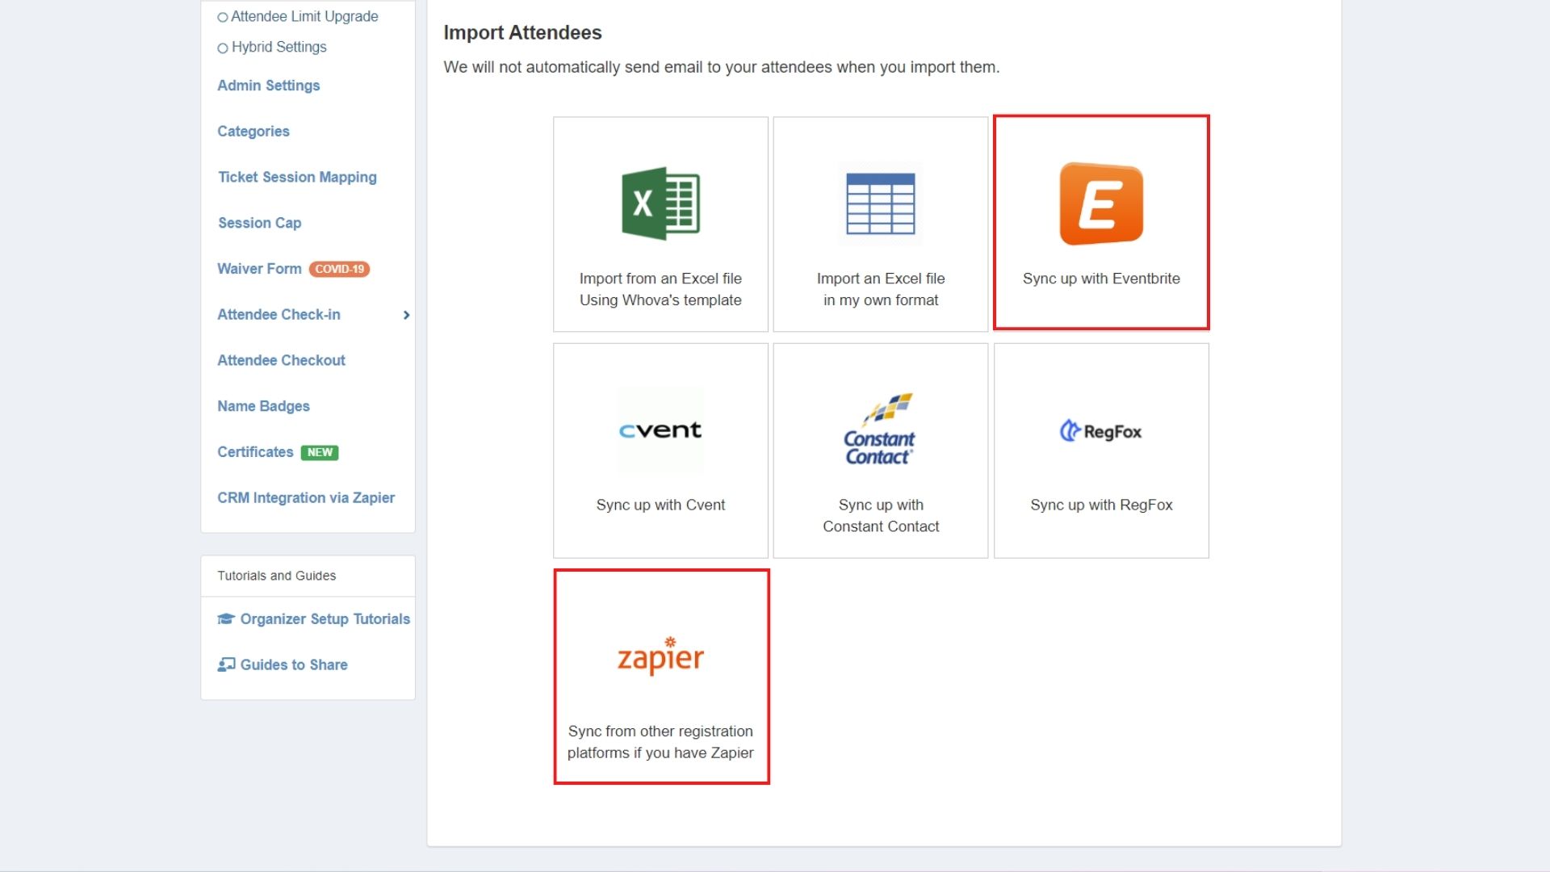Click the Import Attendees heading

522,33
